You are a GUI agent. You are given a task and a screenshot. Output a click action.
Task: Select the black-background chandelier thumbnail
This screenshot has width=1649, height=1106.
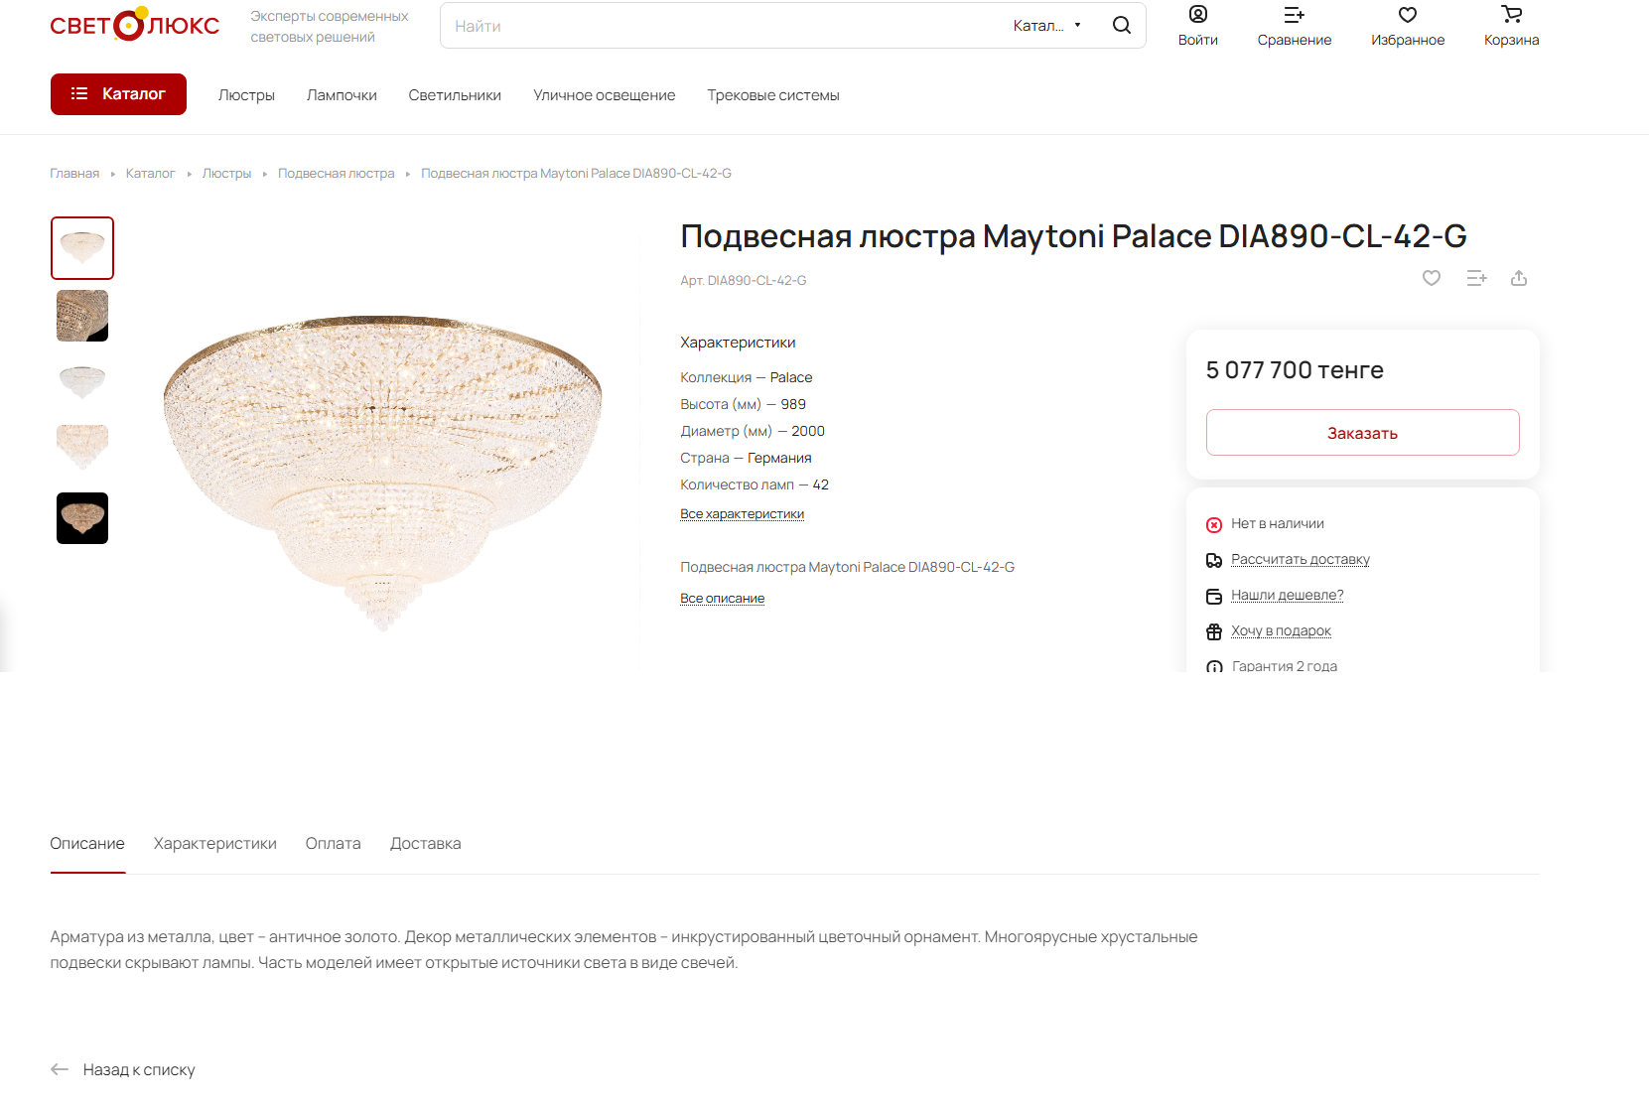coord(82,518)
